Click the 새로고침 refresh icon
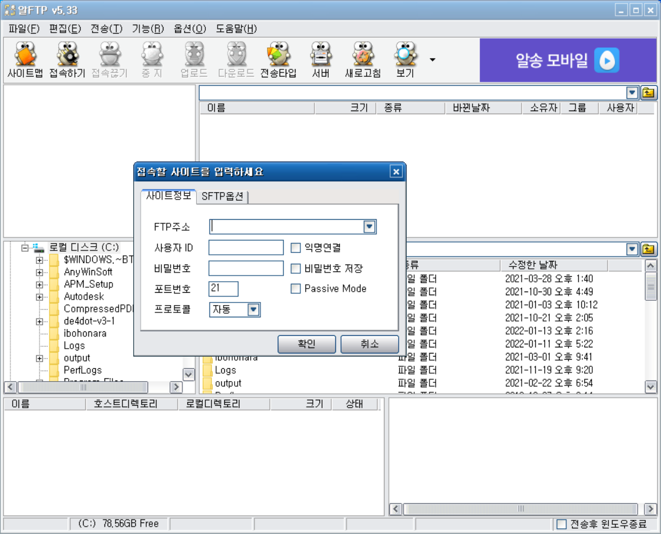661x534 pixels. point(363,60)
